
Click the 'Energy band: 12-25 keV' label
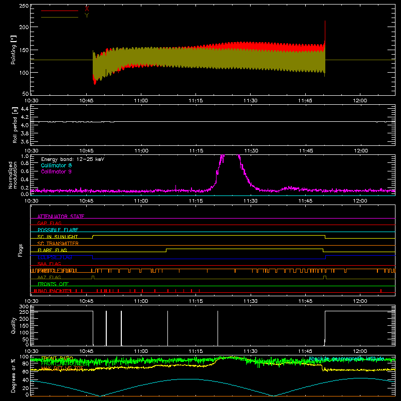tap(73, 159)
